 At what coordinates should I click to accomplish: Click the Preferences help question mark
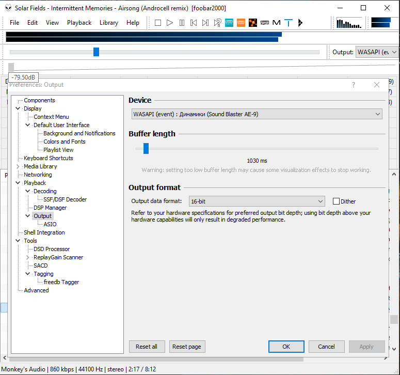354,85
